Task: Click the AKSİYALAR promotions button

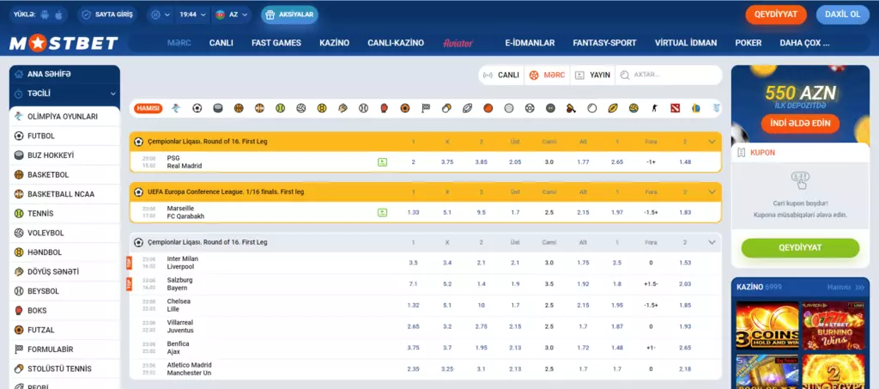Action: tap(289, 15)
